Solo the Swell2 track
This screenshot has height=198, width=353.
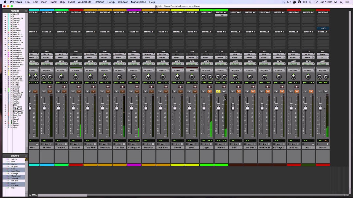pyautogui.click(x=175, y=92)
